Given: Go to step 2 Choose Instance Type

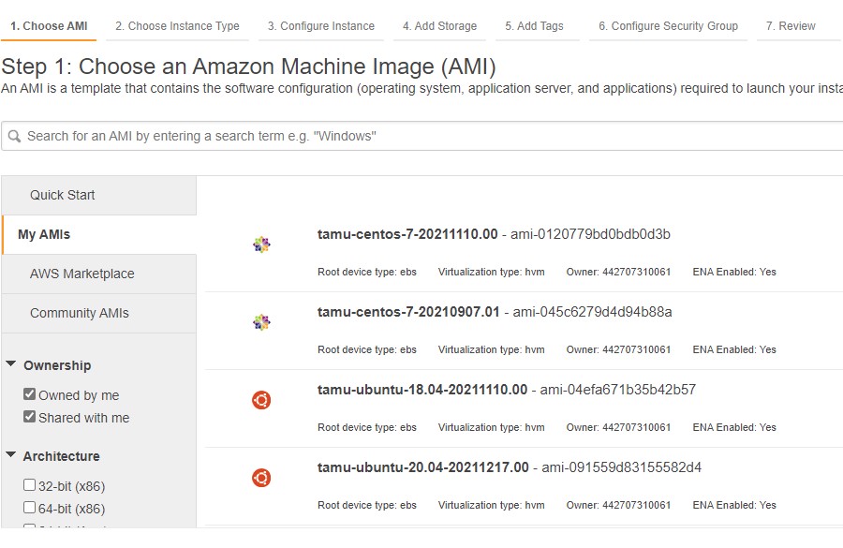Looking at the screenshot, I should (x=177, y=26).
